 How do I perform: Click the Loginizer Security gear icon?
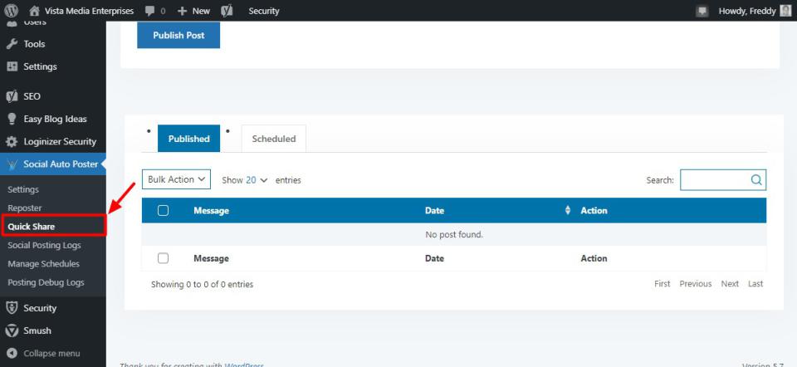click(12, 141)
